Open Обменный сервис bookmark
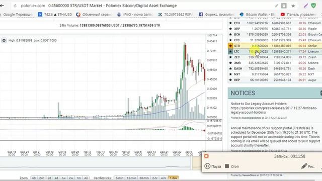322x181 pixels. tap(94, 15)
